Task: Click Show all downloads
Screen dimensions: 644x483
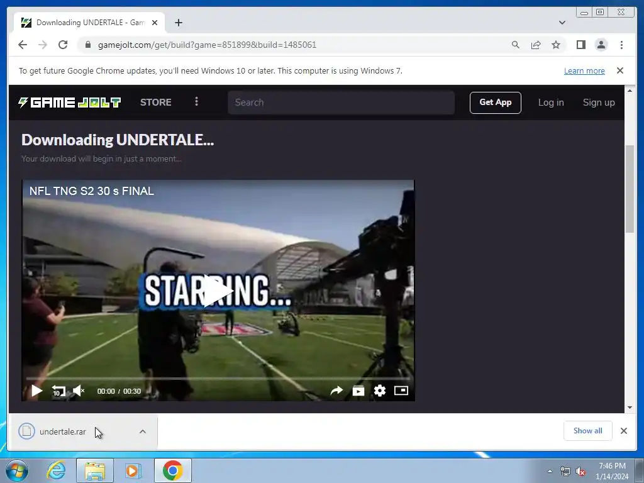Action: [588, 430]
